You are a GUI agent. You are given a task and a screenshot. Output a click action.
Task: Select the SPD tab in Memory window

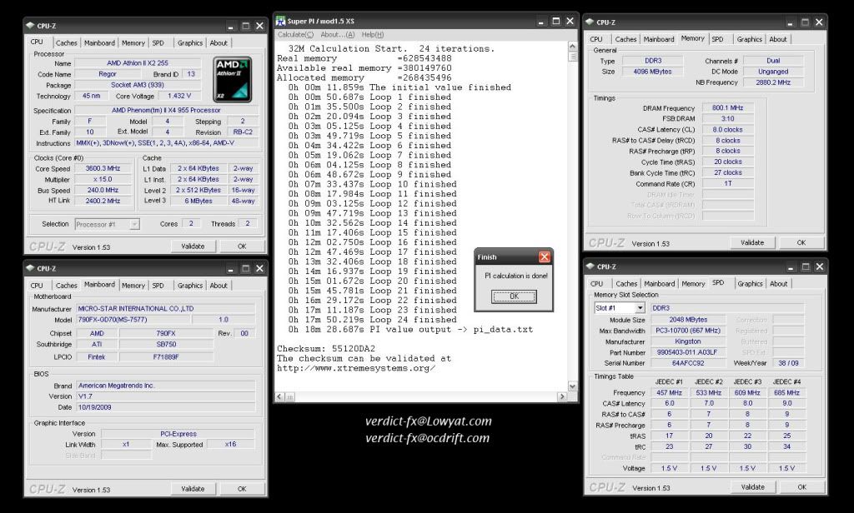click(x=717, y=39)
